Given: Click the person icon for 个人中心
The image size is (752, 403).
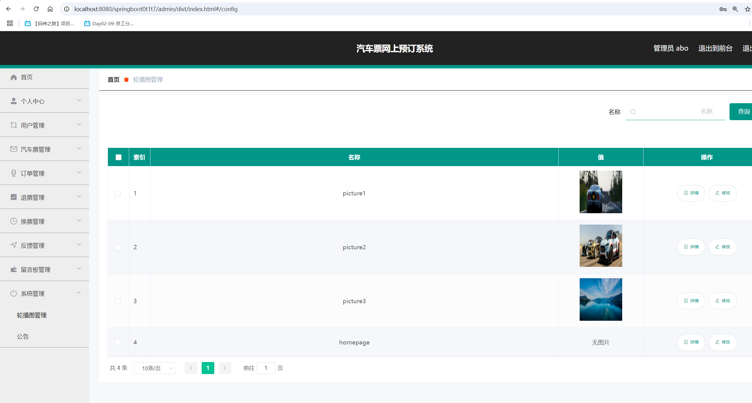Looking at the screenshot, I should point(14,101).
